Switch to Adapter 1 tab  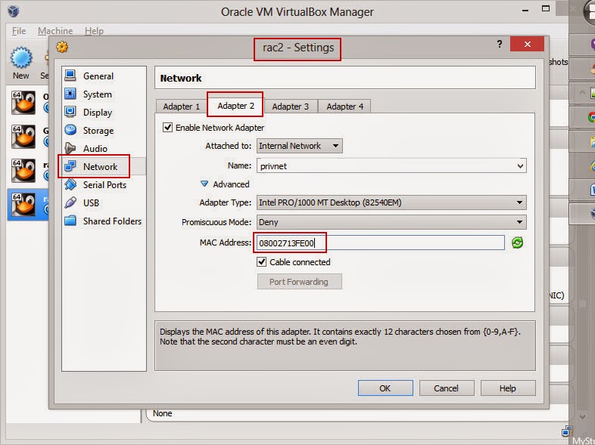182,107
